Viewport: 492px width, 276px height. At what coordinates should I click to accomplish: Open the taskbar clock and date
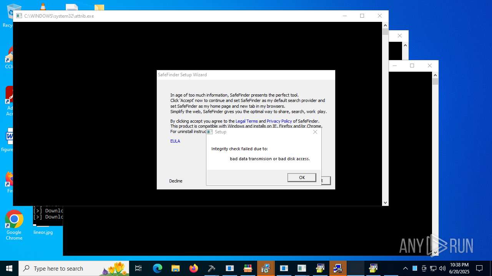[x=459, y=268]
